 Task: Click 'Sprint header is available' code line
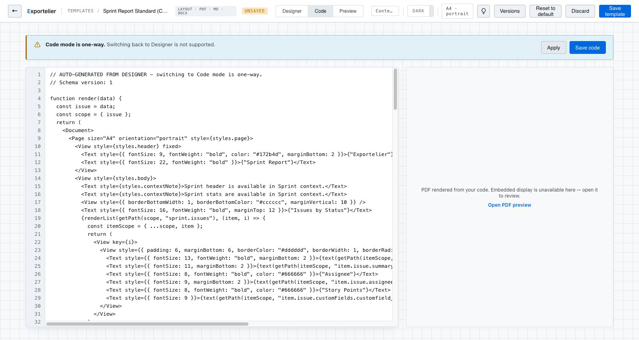(x=214, y=186)
